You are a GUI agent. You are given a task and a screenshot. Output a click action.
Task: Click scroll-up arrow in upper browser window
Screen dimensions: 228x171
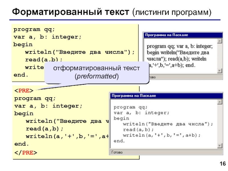click(219, 41)
